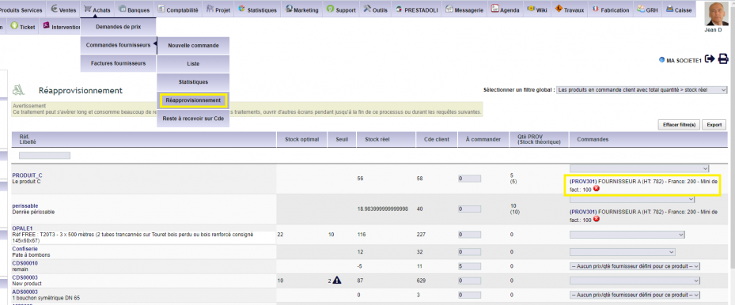Viewport: 735px width, 305px height.
Task: Expand supplier dropdown for OPALE1 row
Action: tap(627, 235)
